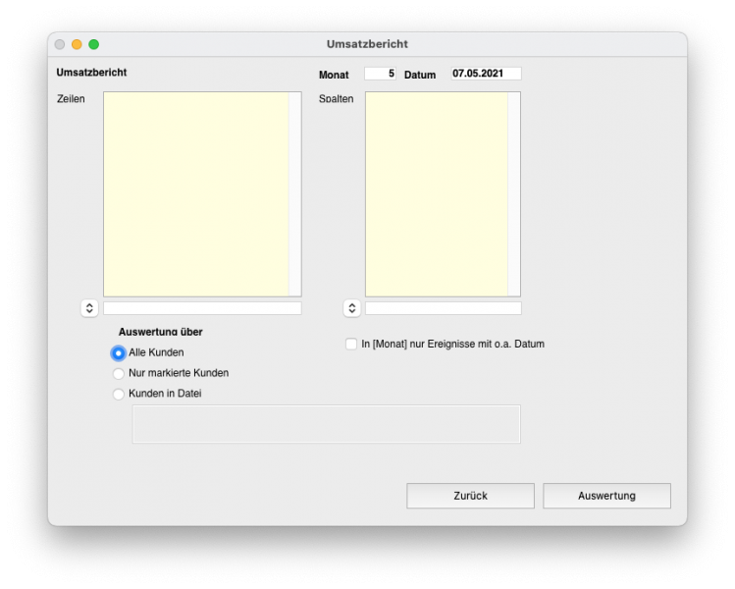The height and width of the screenshot is (589, 735).
Task: Select the Alle Kunden radio button
Action: click(x=119, y=352)
